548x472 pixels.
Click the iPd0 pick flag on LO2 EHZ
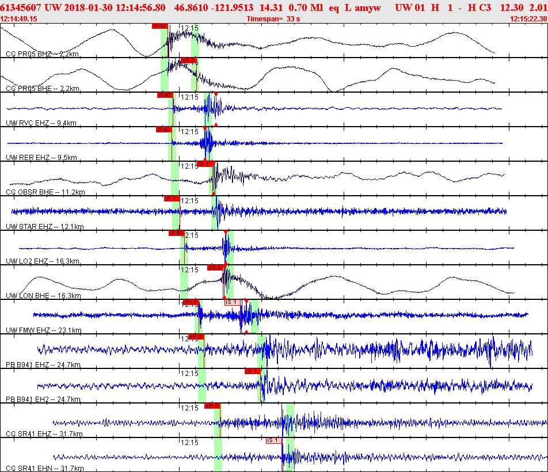(x=177, y=233)
